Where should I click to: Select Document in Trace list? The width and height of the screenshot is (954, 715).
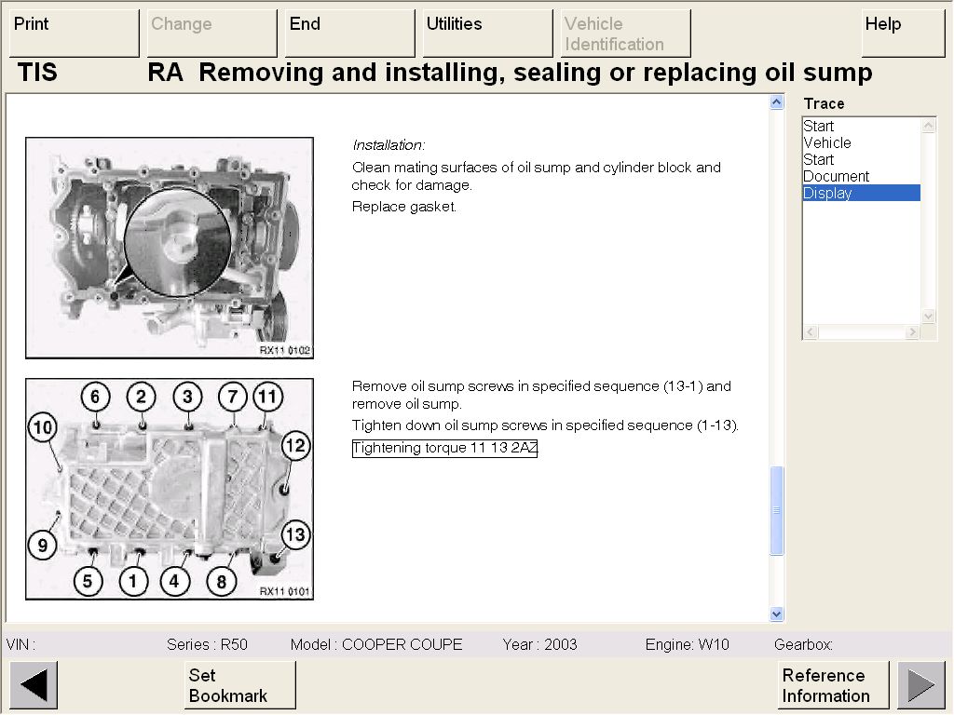point(836,177)
